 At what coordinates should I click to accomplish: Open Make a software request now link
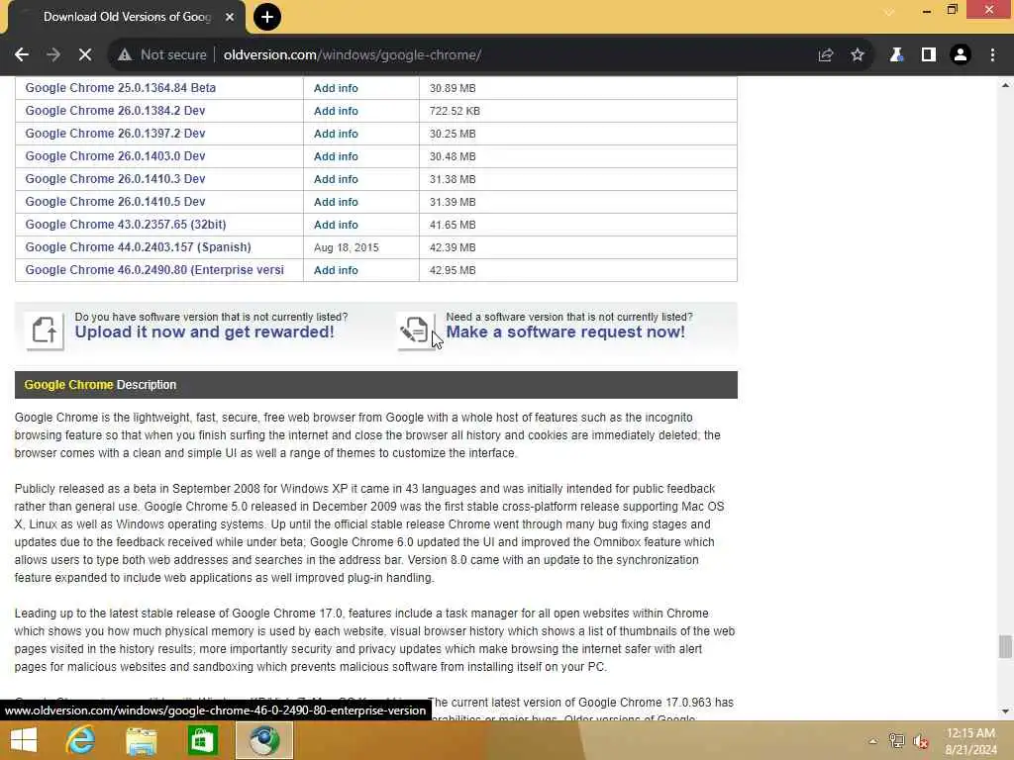point(565,332)
